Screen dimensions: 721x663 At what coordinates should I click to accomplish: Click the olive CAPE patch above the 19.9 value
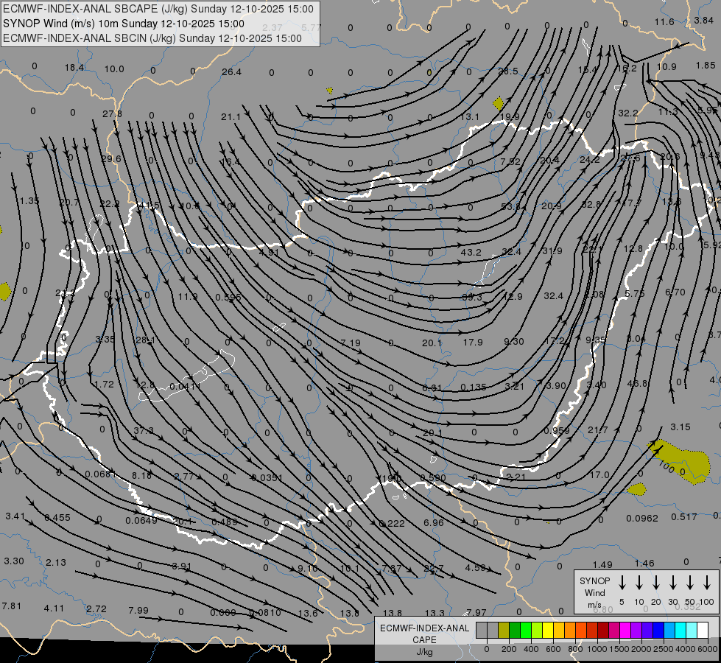coord(498,103)
